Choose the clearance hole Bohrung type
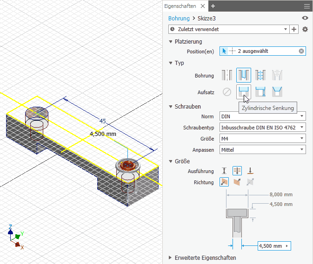The width and height of the screenshot is (313, 264). [x=244, y=75]
